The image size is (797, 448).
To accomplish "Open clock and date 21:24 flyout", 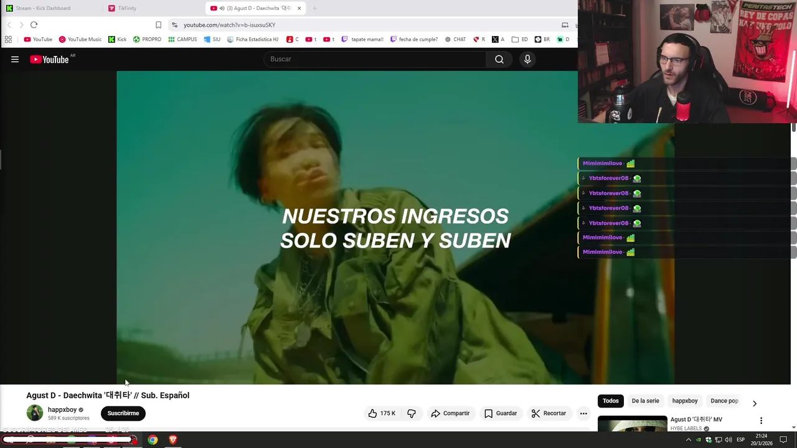I will pyautogui.click(x=763, y=440).
